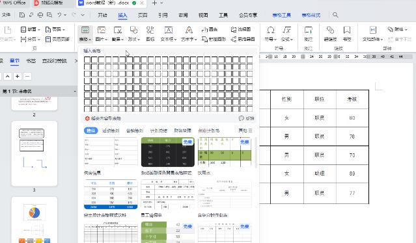Switch to the 引用 ribbon tab
The height and width of the screenshot is (243, 416).
click(163, 15)
